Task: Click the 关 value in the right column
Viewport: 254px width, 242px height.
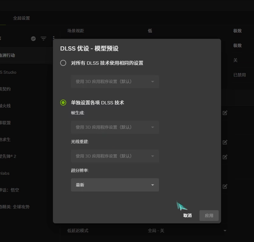Action: click(x=235, y=60)
